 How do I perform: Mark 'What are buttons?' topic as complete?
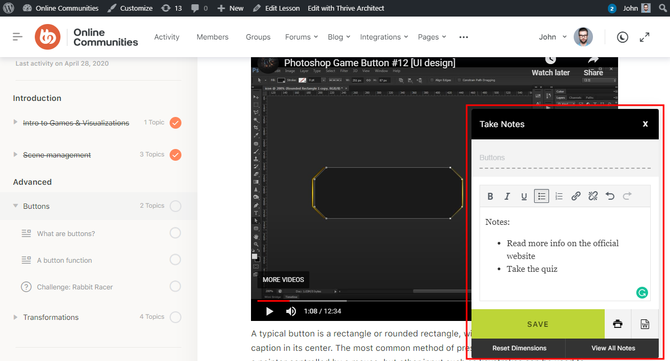click(175, 233)
